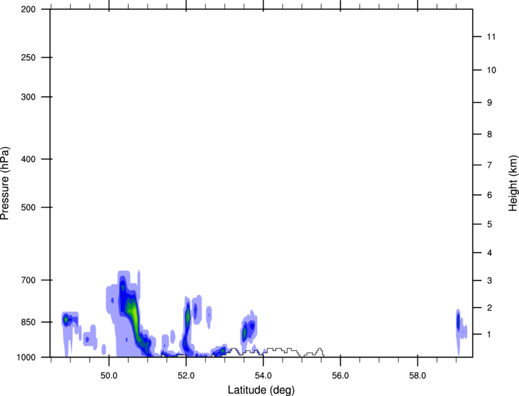Click the 200 pressure axis label
Screen dimensions: 519x396
pyautogui.click(x=28, y=9)
